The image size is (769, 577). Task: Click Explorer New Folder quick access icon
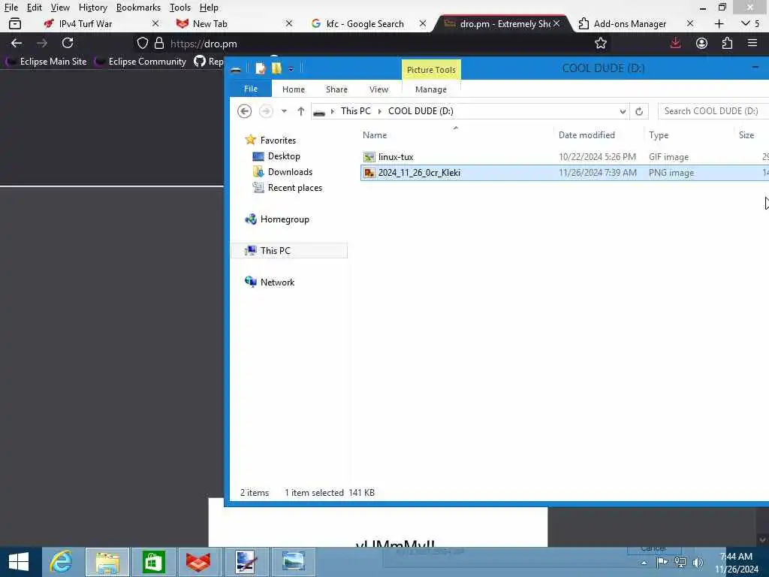pos(276,68)
